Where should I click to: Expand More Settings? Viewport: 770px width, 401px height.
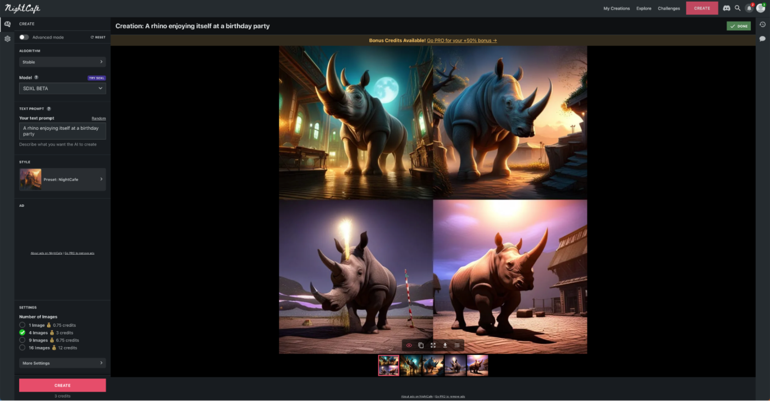(63, 363)
